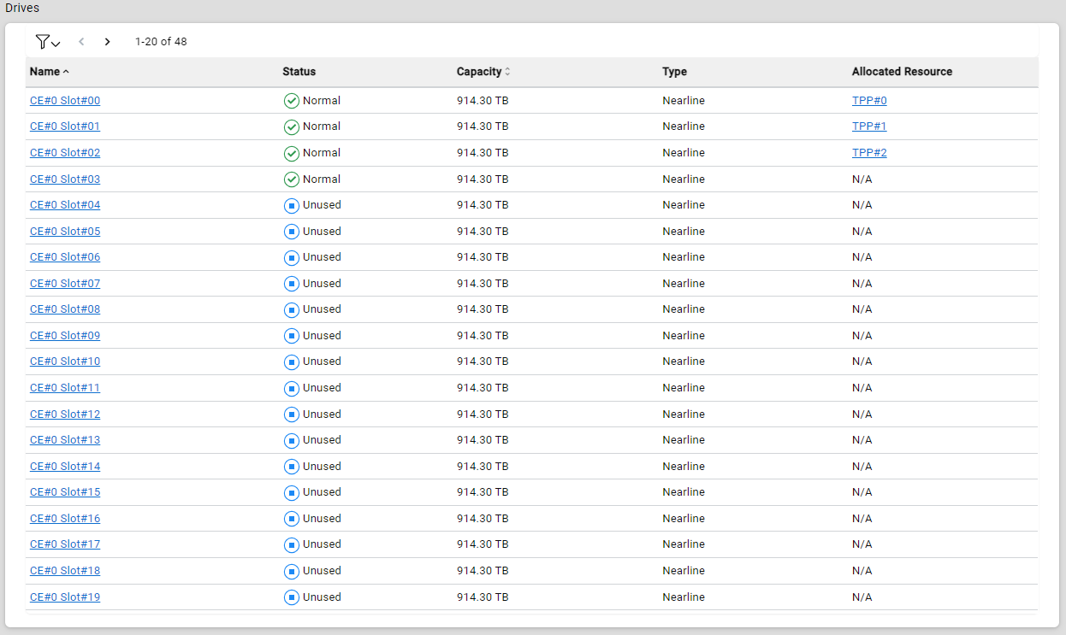Open the TPP#2 allocated resource link
This screenshot has height=635, width=1066.
[x=869, y=153]
